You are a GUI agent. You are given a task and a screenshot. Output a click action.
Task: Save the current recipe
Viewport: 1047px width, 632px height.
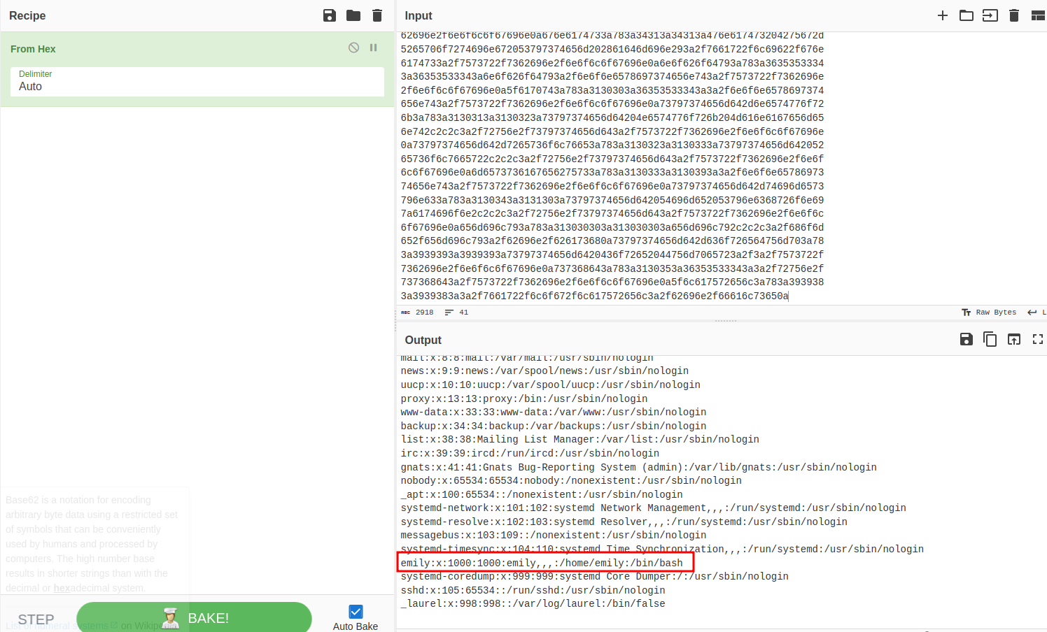tap(330, 15)
